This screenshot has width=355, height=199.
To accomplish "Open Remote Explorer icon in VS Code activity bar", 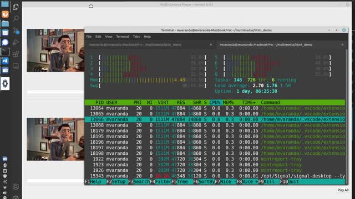I will pyautogui.click(x=16, y=66).
